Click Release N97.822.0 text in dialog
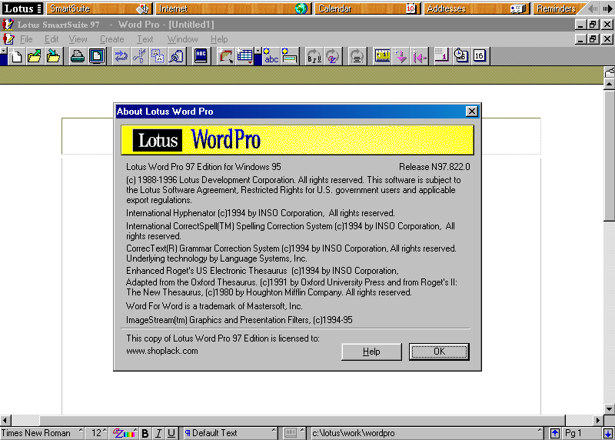Screen dimensions: 615x440 pos(434,167)
